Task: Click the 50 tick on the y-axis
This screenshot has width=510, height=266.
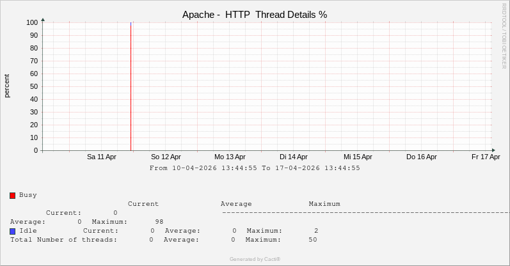Action: point(34,86)
